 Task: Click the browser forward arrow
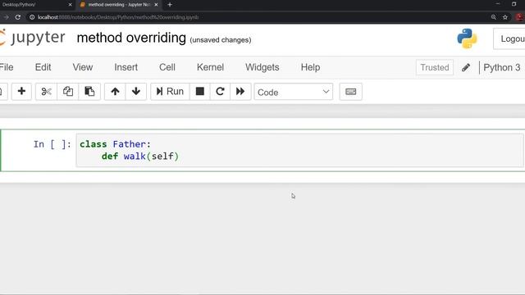(6, 17)
